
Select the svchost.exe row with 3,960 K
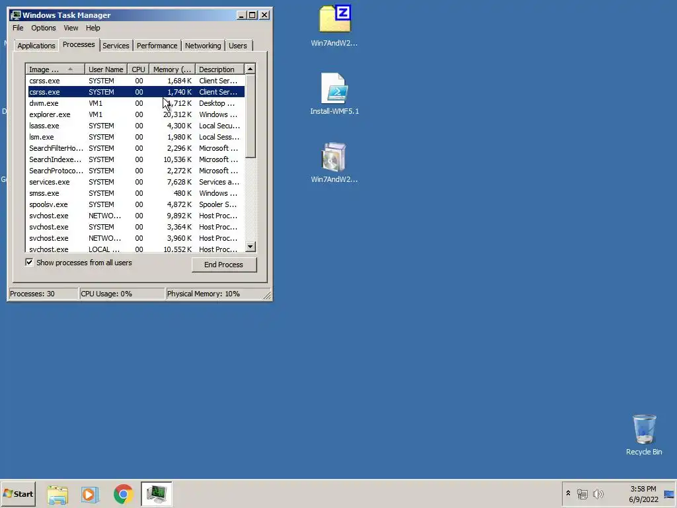point(135,238)
